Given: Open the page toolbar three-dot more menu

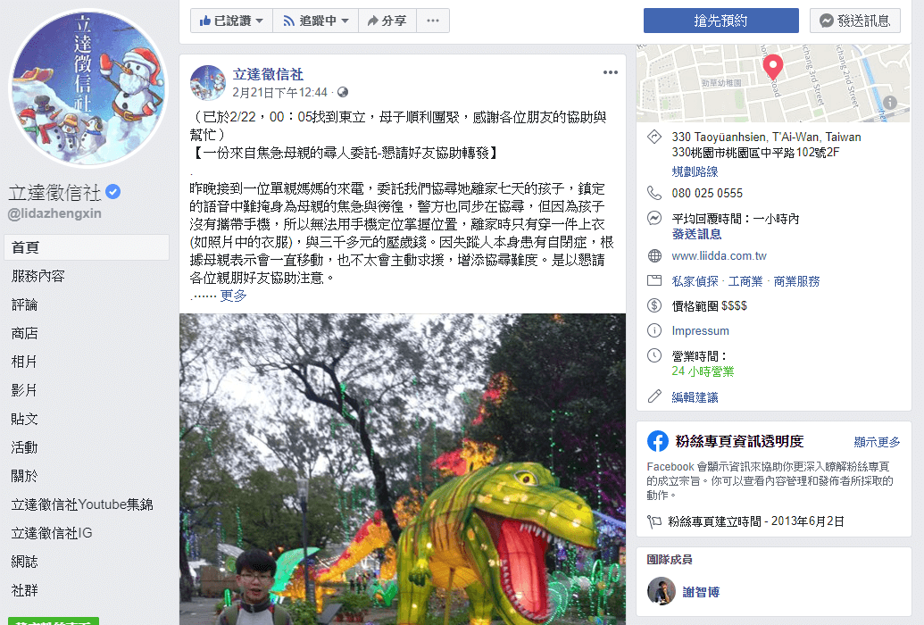Looking at the screenshot, I should point(432,21).
